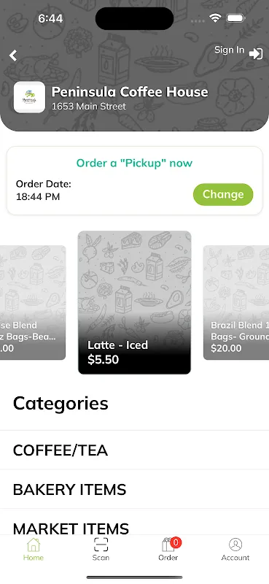
Task: Tap the Order Date 18:44 PM field
Action: (44, 191)
